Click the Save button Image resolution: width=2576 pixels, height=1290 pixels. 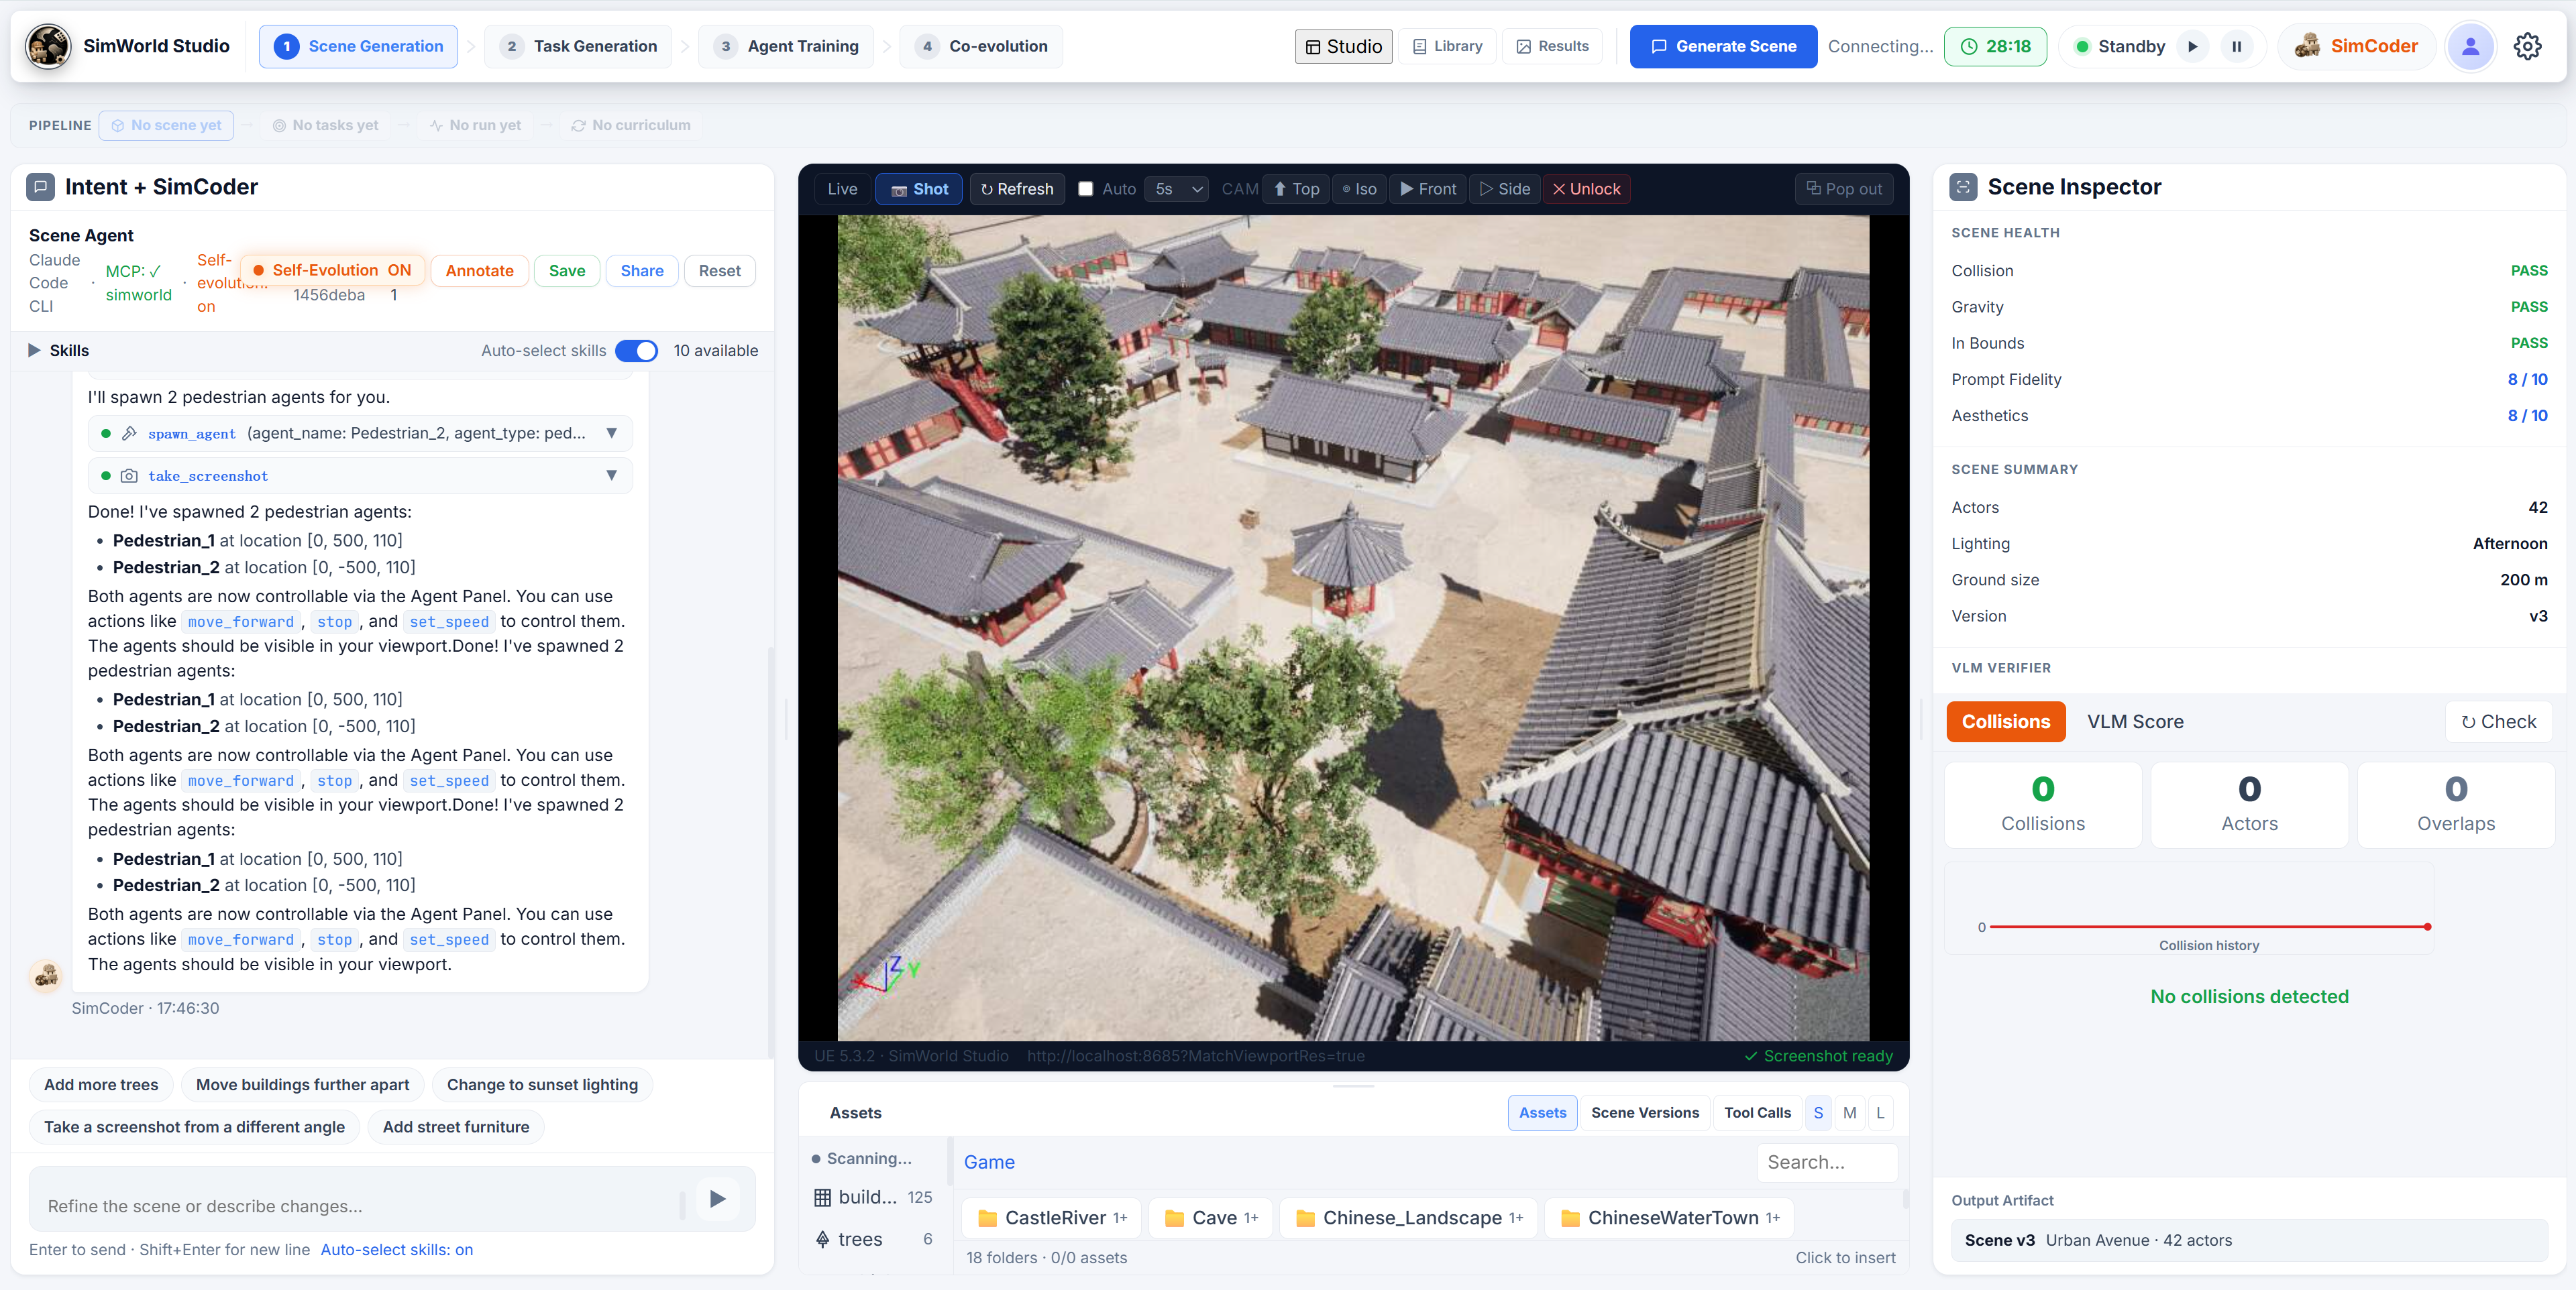(566, 271)
